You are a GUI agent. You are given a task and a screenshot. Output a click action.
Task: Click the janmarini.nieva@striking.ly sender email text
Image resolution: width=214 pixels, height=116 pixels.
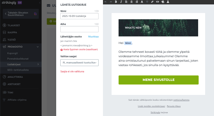coord(76,46)
